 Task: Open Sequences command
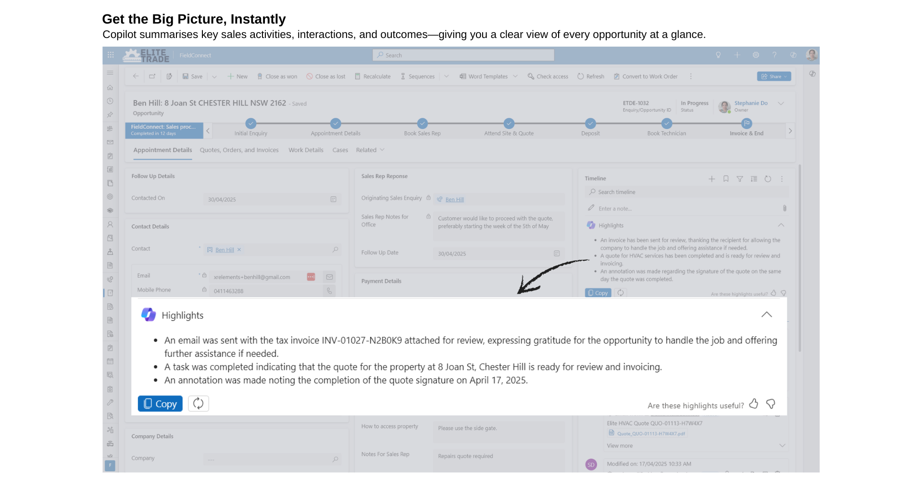417,76
